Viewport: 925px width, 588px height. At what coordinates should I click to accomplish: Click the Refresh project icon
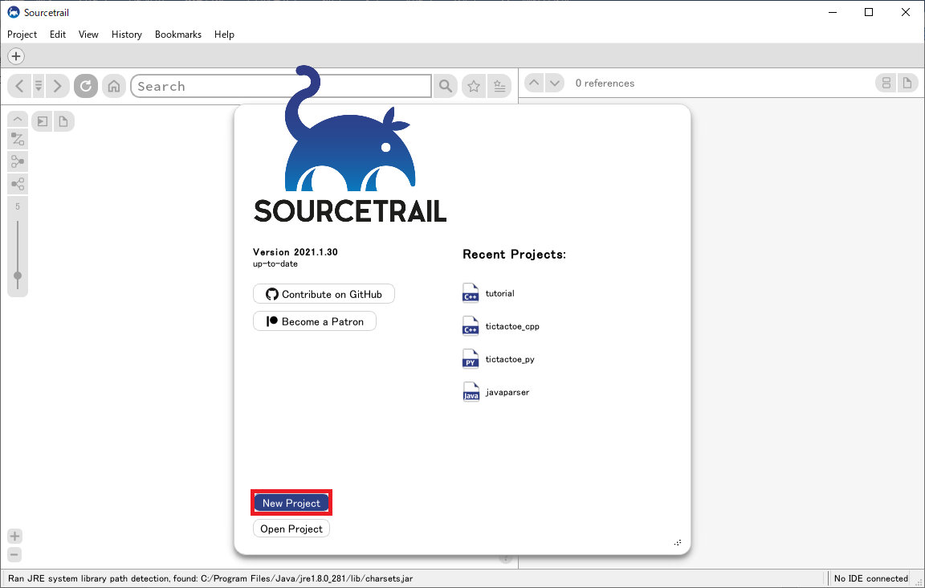tap(85, 85)
